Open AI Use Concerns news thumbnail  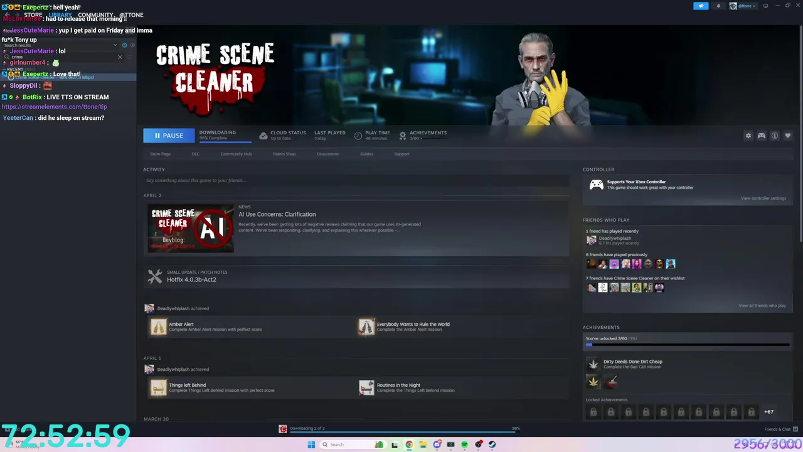tap(191, 229)
